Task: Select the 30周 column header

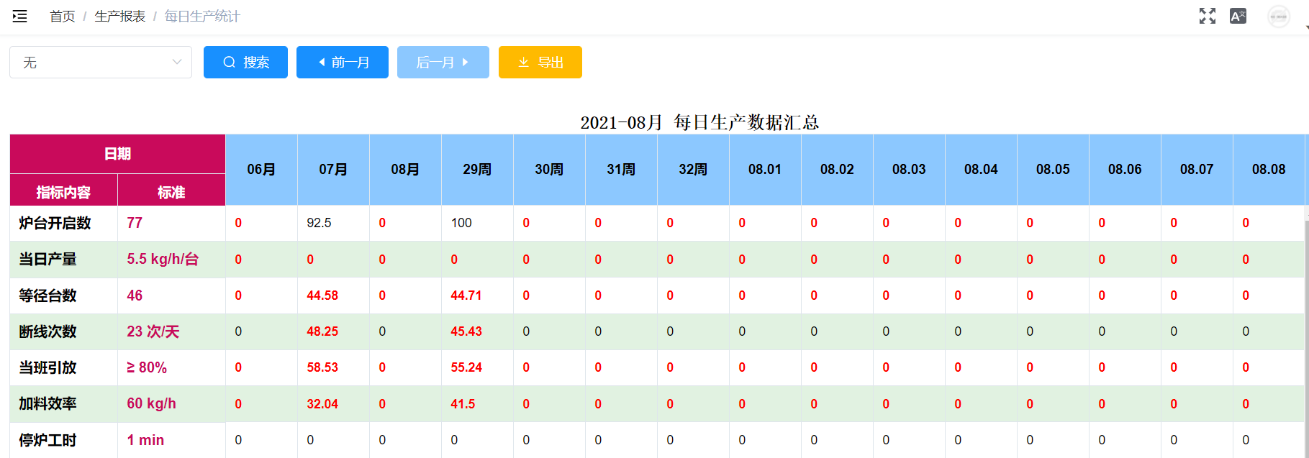Action: (x=549, y=170)
